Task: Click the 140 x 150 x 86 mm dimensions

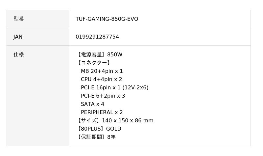Action: point(128,121)
